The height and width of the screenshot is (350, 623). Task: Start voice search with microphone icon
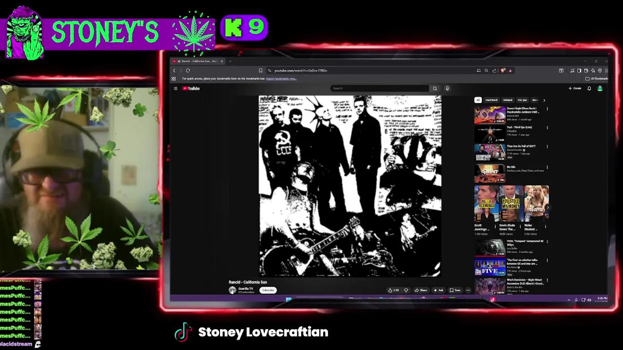click(x=447, y=88)
